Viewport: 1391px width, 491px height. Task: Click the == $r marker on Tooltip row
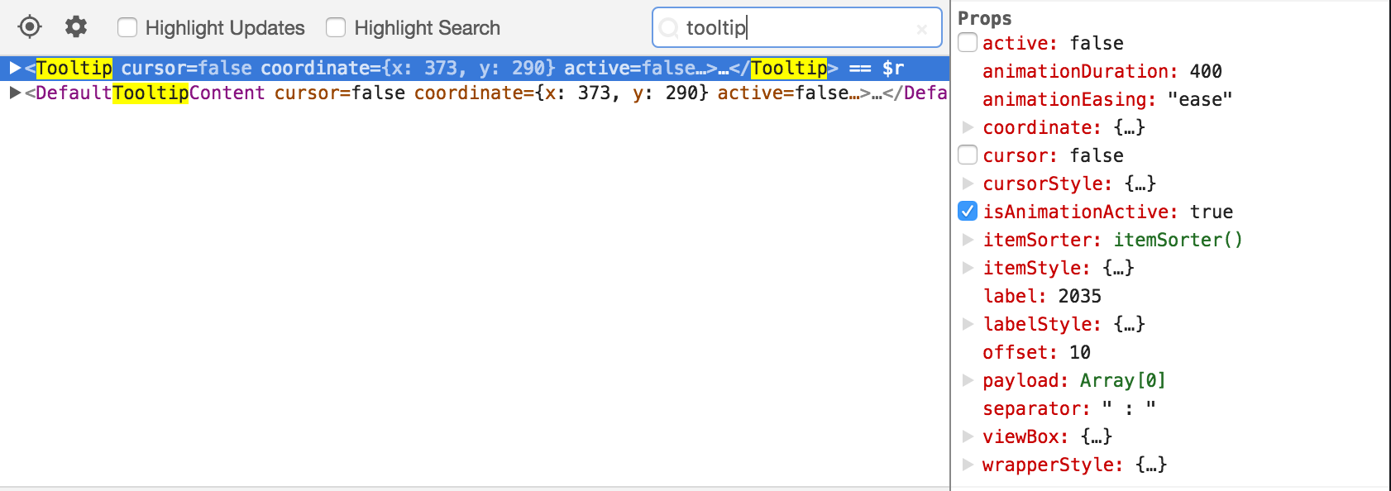coord(877,68)
